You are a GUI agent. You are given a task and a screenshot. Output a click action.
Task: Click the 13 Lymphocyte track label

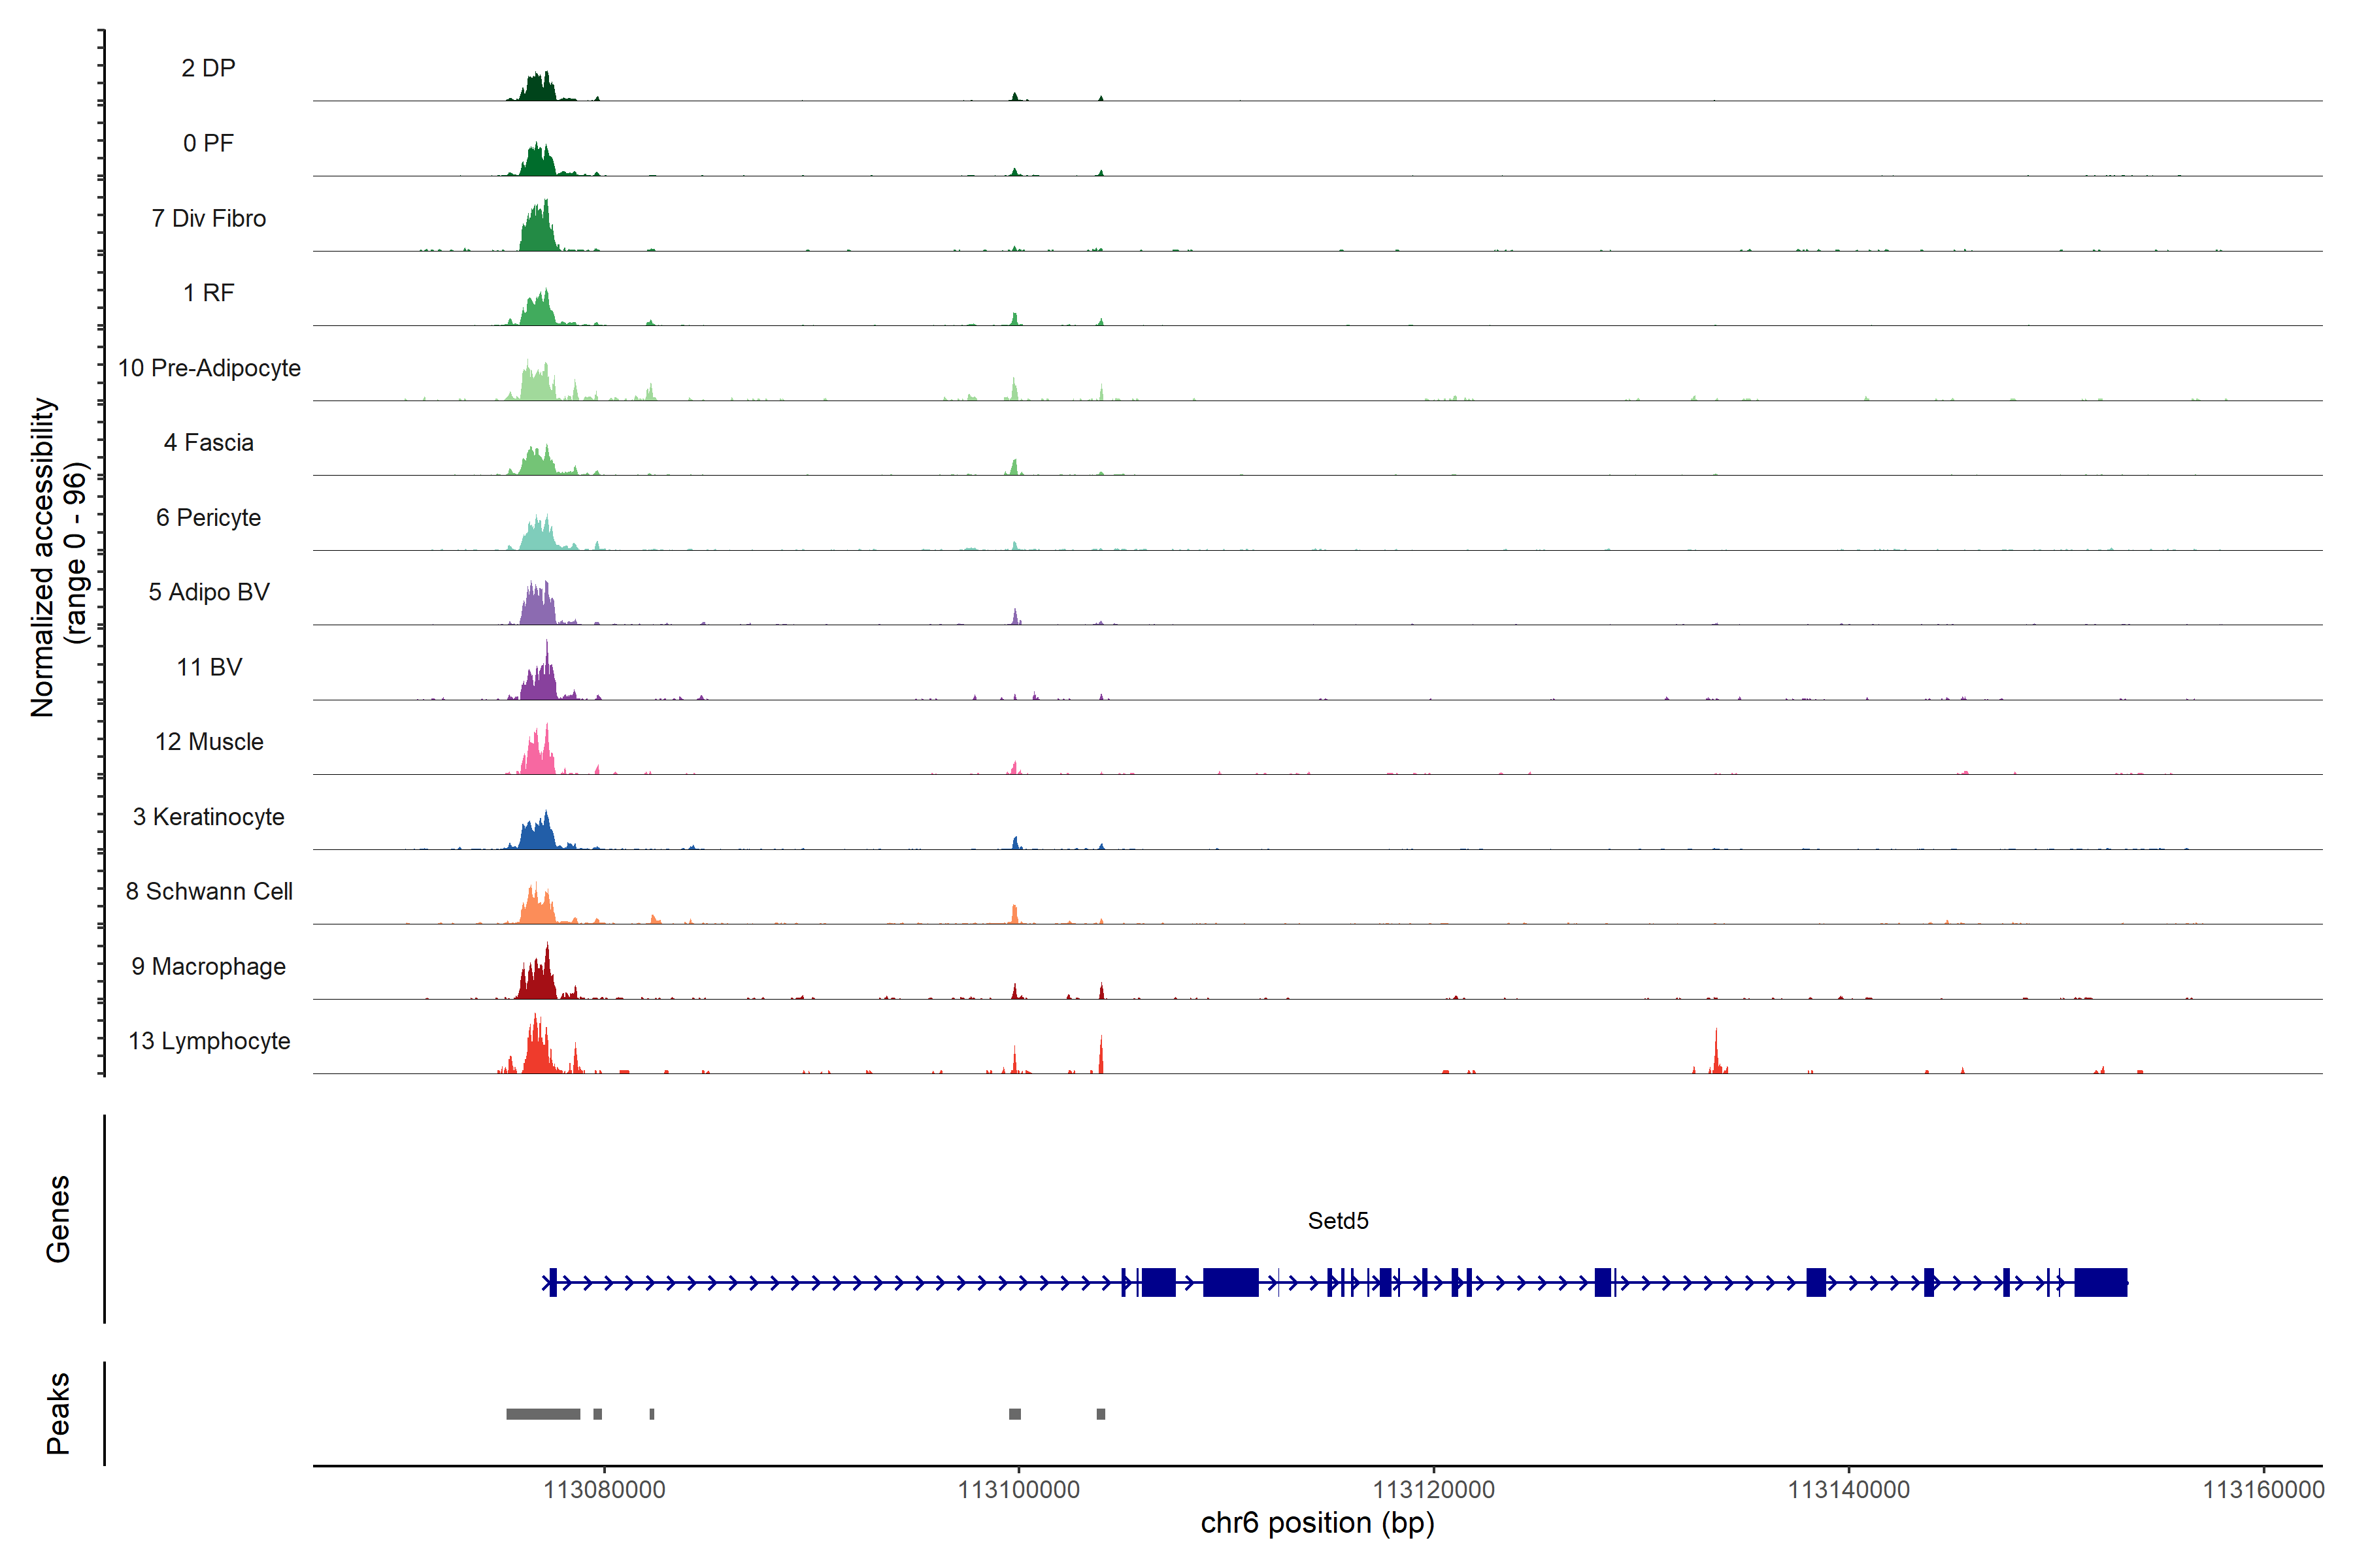pos(209,1041)
